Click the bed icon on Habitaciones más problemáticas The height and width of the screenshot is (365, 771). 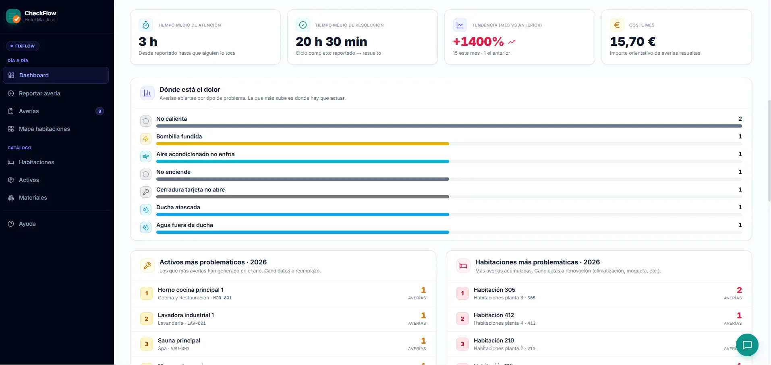[x=463, y=266]
